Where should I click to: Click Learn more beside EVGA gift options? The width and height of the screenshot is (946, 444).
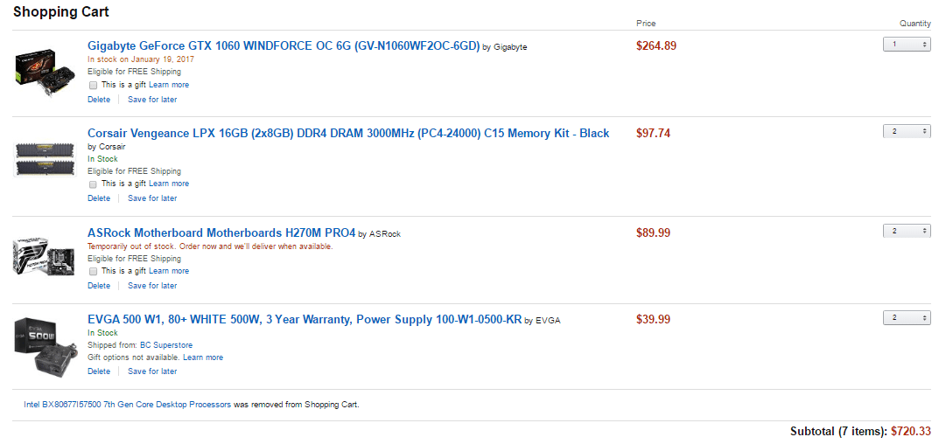point(203,357)
